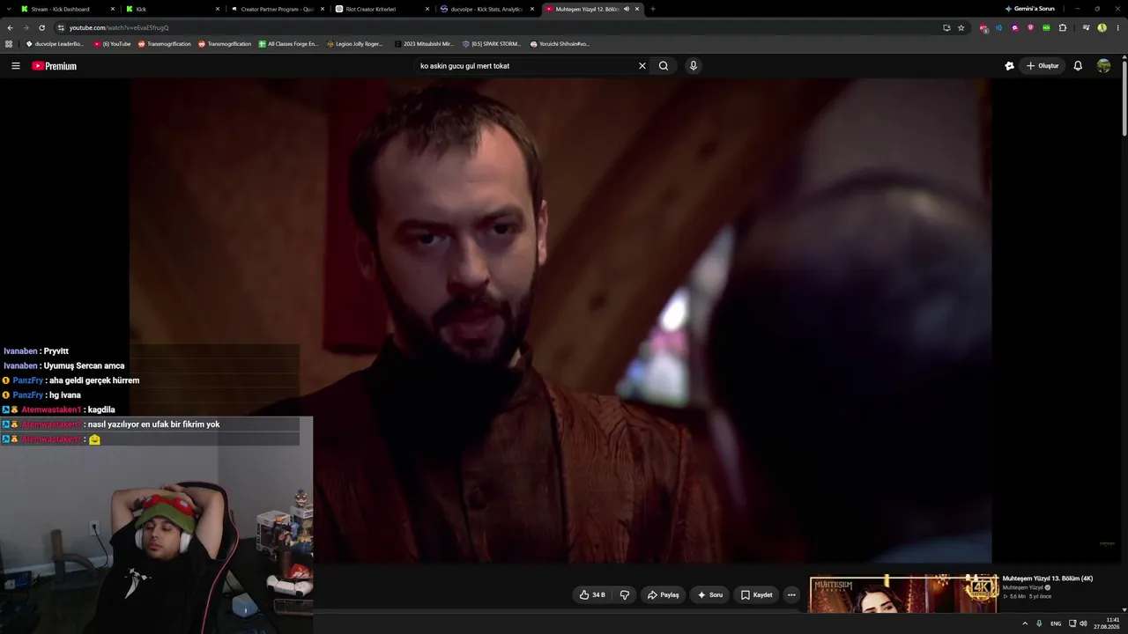Open the tab search dropdown arrow
Image resolution: width=1128 pixels, height=634 pixels.
9,9
